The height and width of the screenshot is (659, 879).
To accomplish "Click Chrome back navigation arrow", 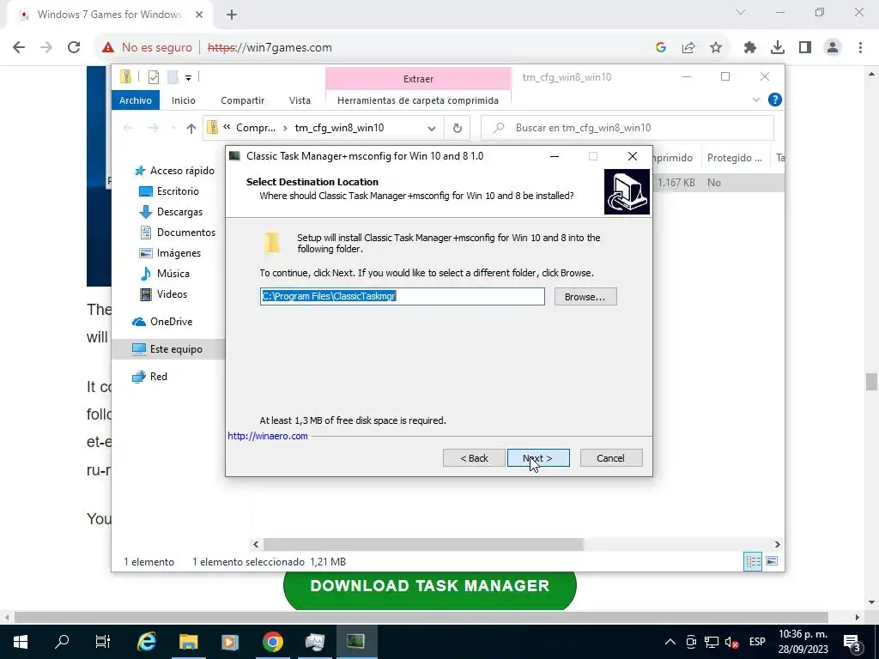I will (x=19, y=48).
